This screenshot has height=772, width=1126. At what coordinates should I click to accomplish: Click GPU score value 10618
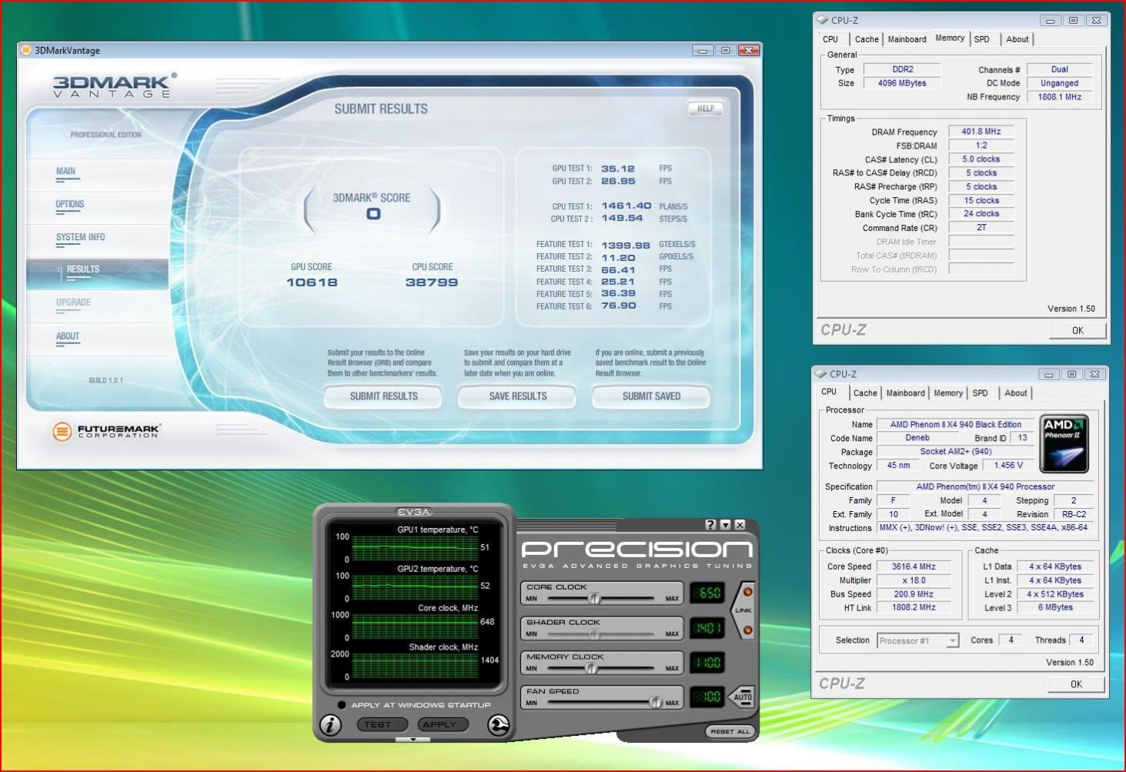click(x=312, y=282)
